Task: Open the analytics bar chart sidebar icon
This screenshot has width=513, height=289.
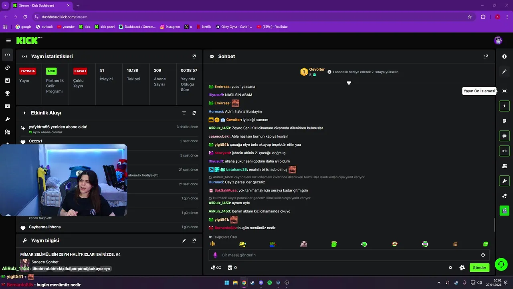Action: (7, 81)
